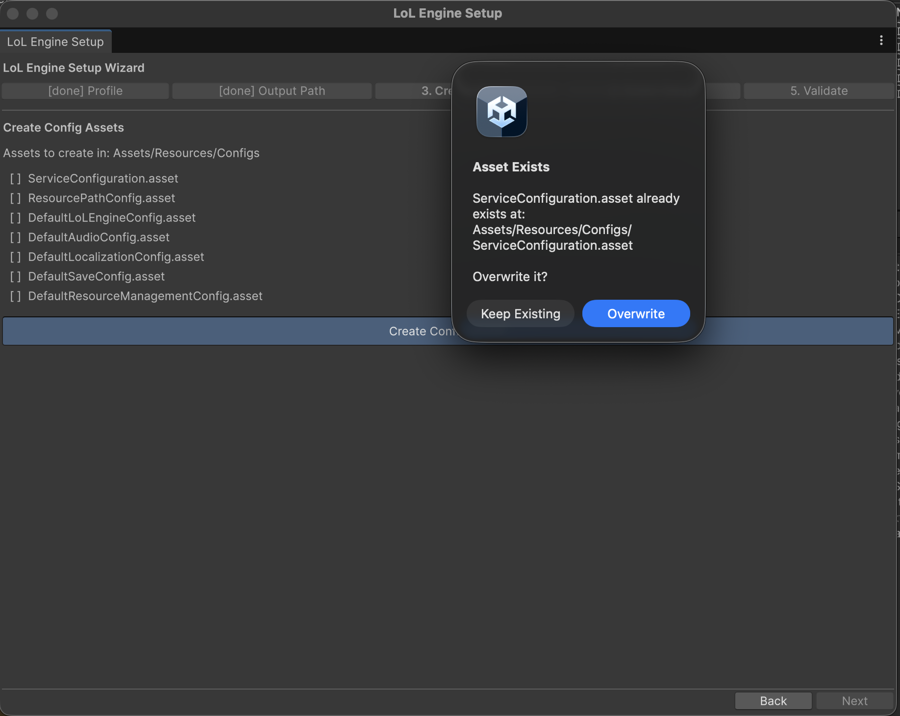This screenshot has width=900, height=716.
Task: Click the Unity icon in the dialog
Action: (x=501, y=111)
